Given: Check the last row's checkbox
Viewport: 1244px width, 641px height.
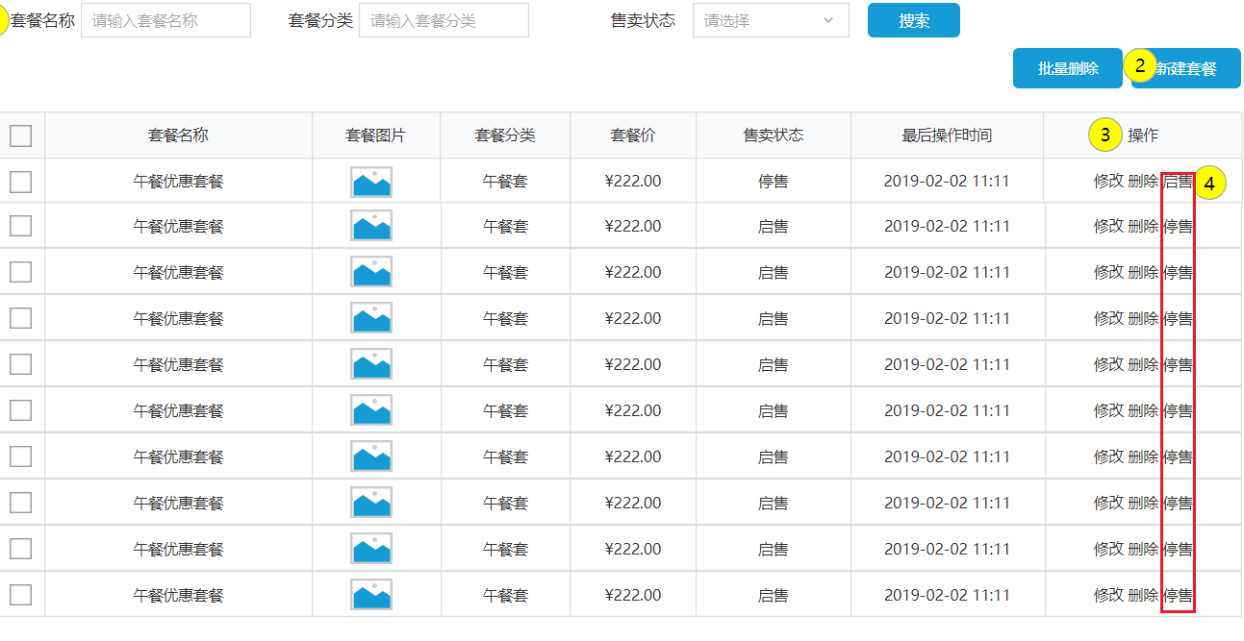Looking at the screenshot, I should click(20, 595).
